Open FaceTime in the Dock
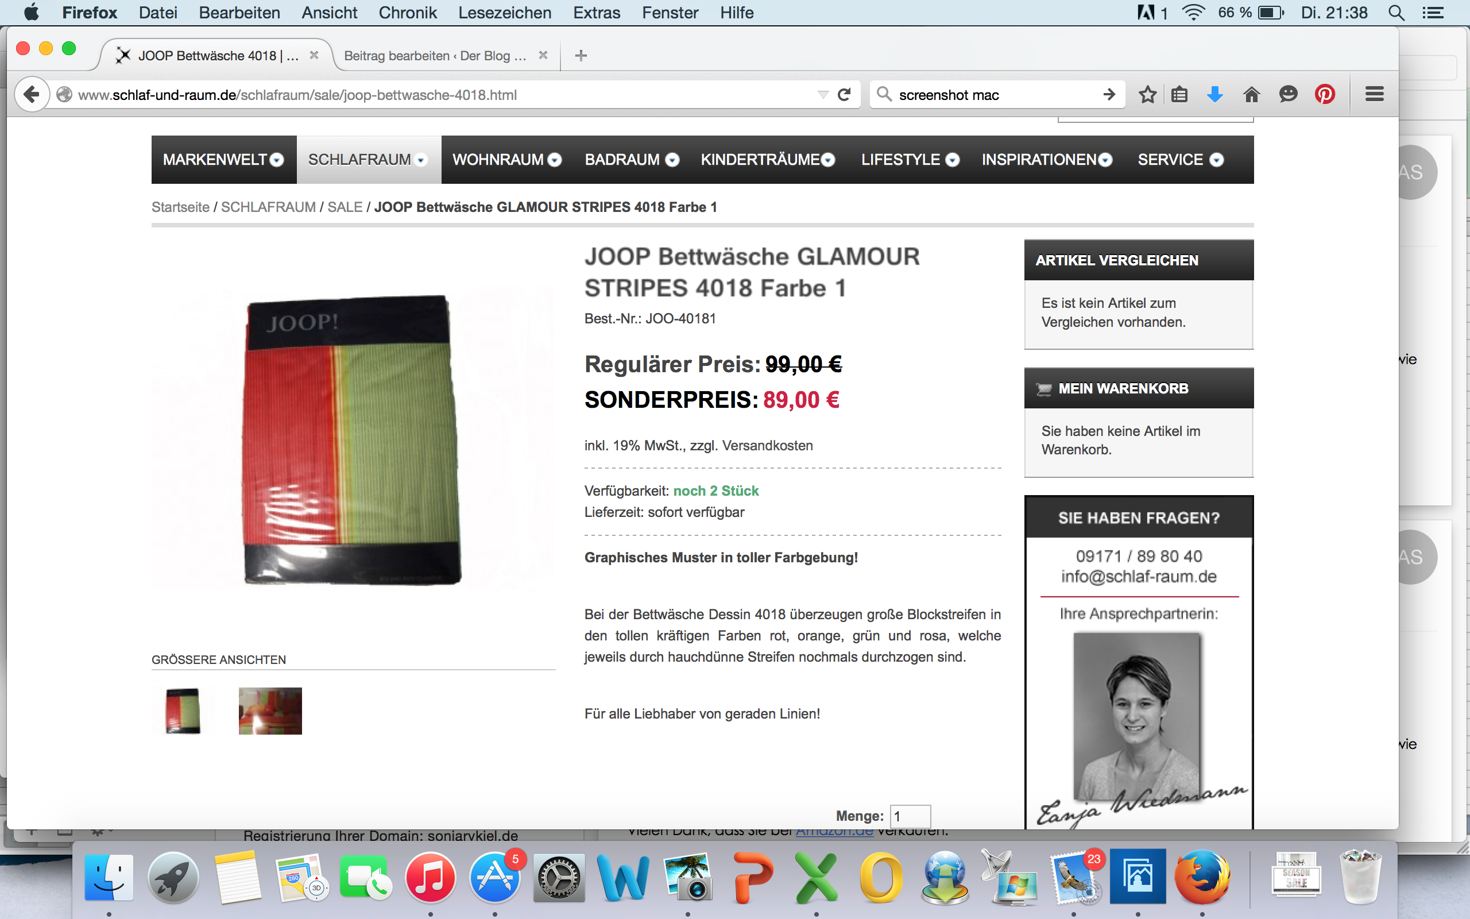 366,876
